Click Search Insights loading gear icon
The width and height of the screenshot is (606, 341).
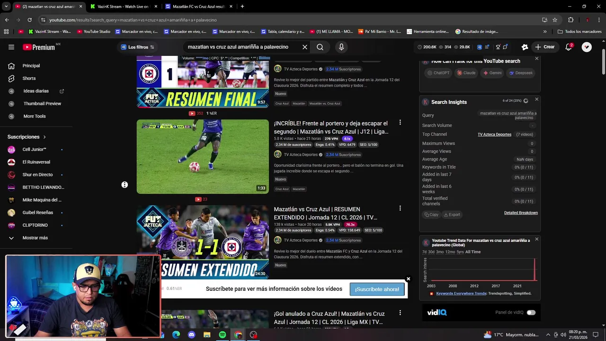(x=526, y=101)
